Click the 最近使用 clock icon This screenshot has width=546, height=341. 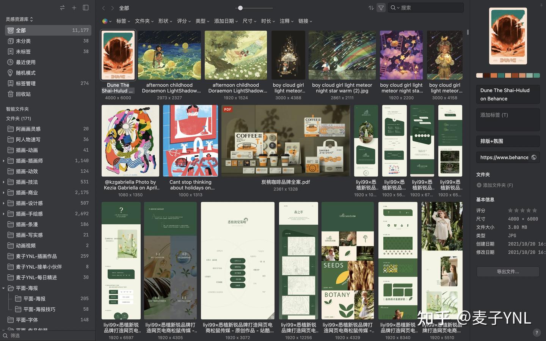point(11,62)
